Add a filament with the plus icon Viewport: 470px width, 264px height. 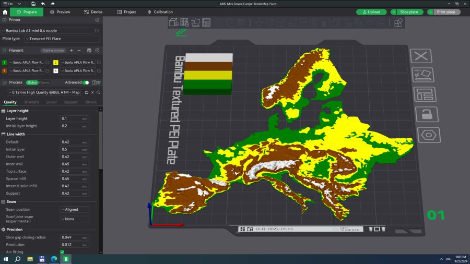[72, 50]
